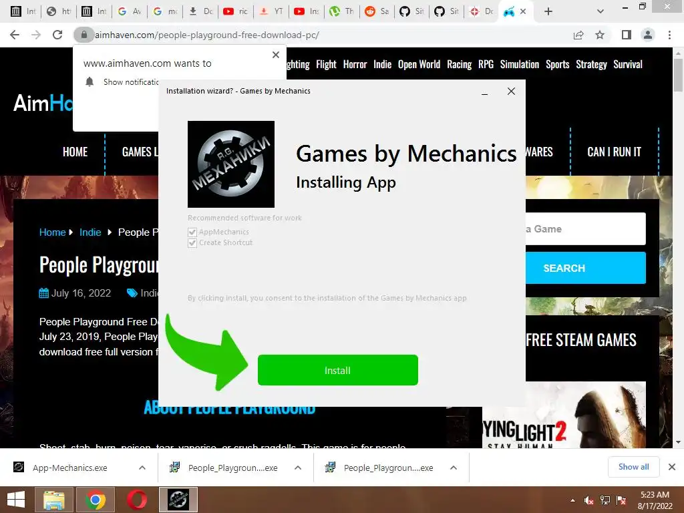This screenshot has width=684, height=513.
Task: Toggle the AppMechanics checkbox
Action: (192, 232)
